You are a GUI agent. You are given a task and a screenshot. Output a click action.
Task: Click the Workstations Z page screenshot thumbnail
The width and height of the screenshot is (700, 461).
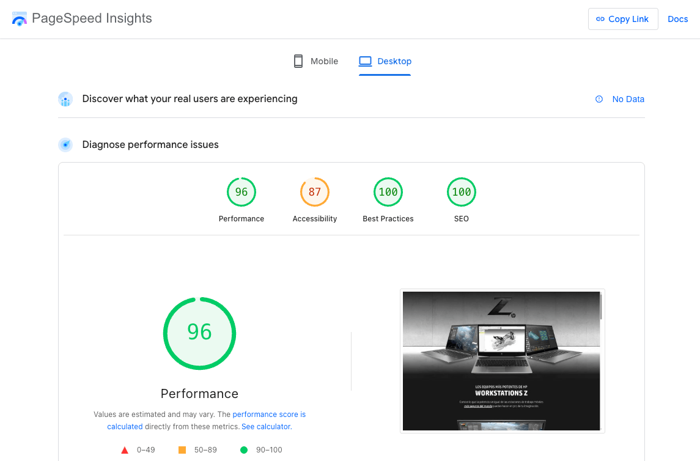point(502,361)
